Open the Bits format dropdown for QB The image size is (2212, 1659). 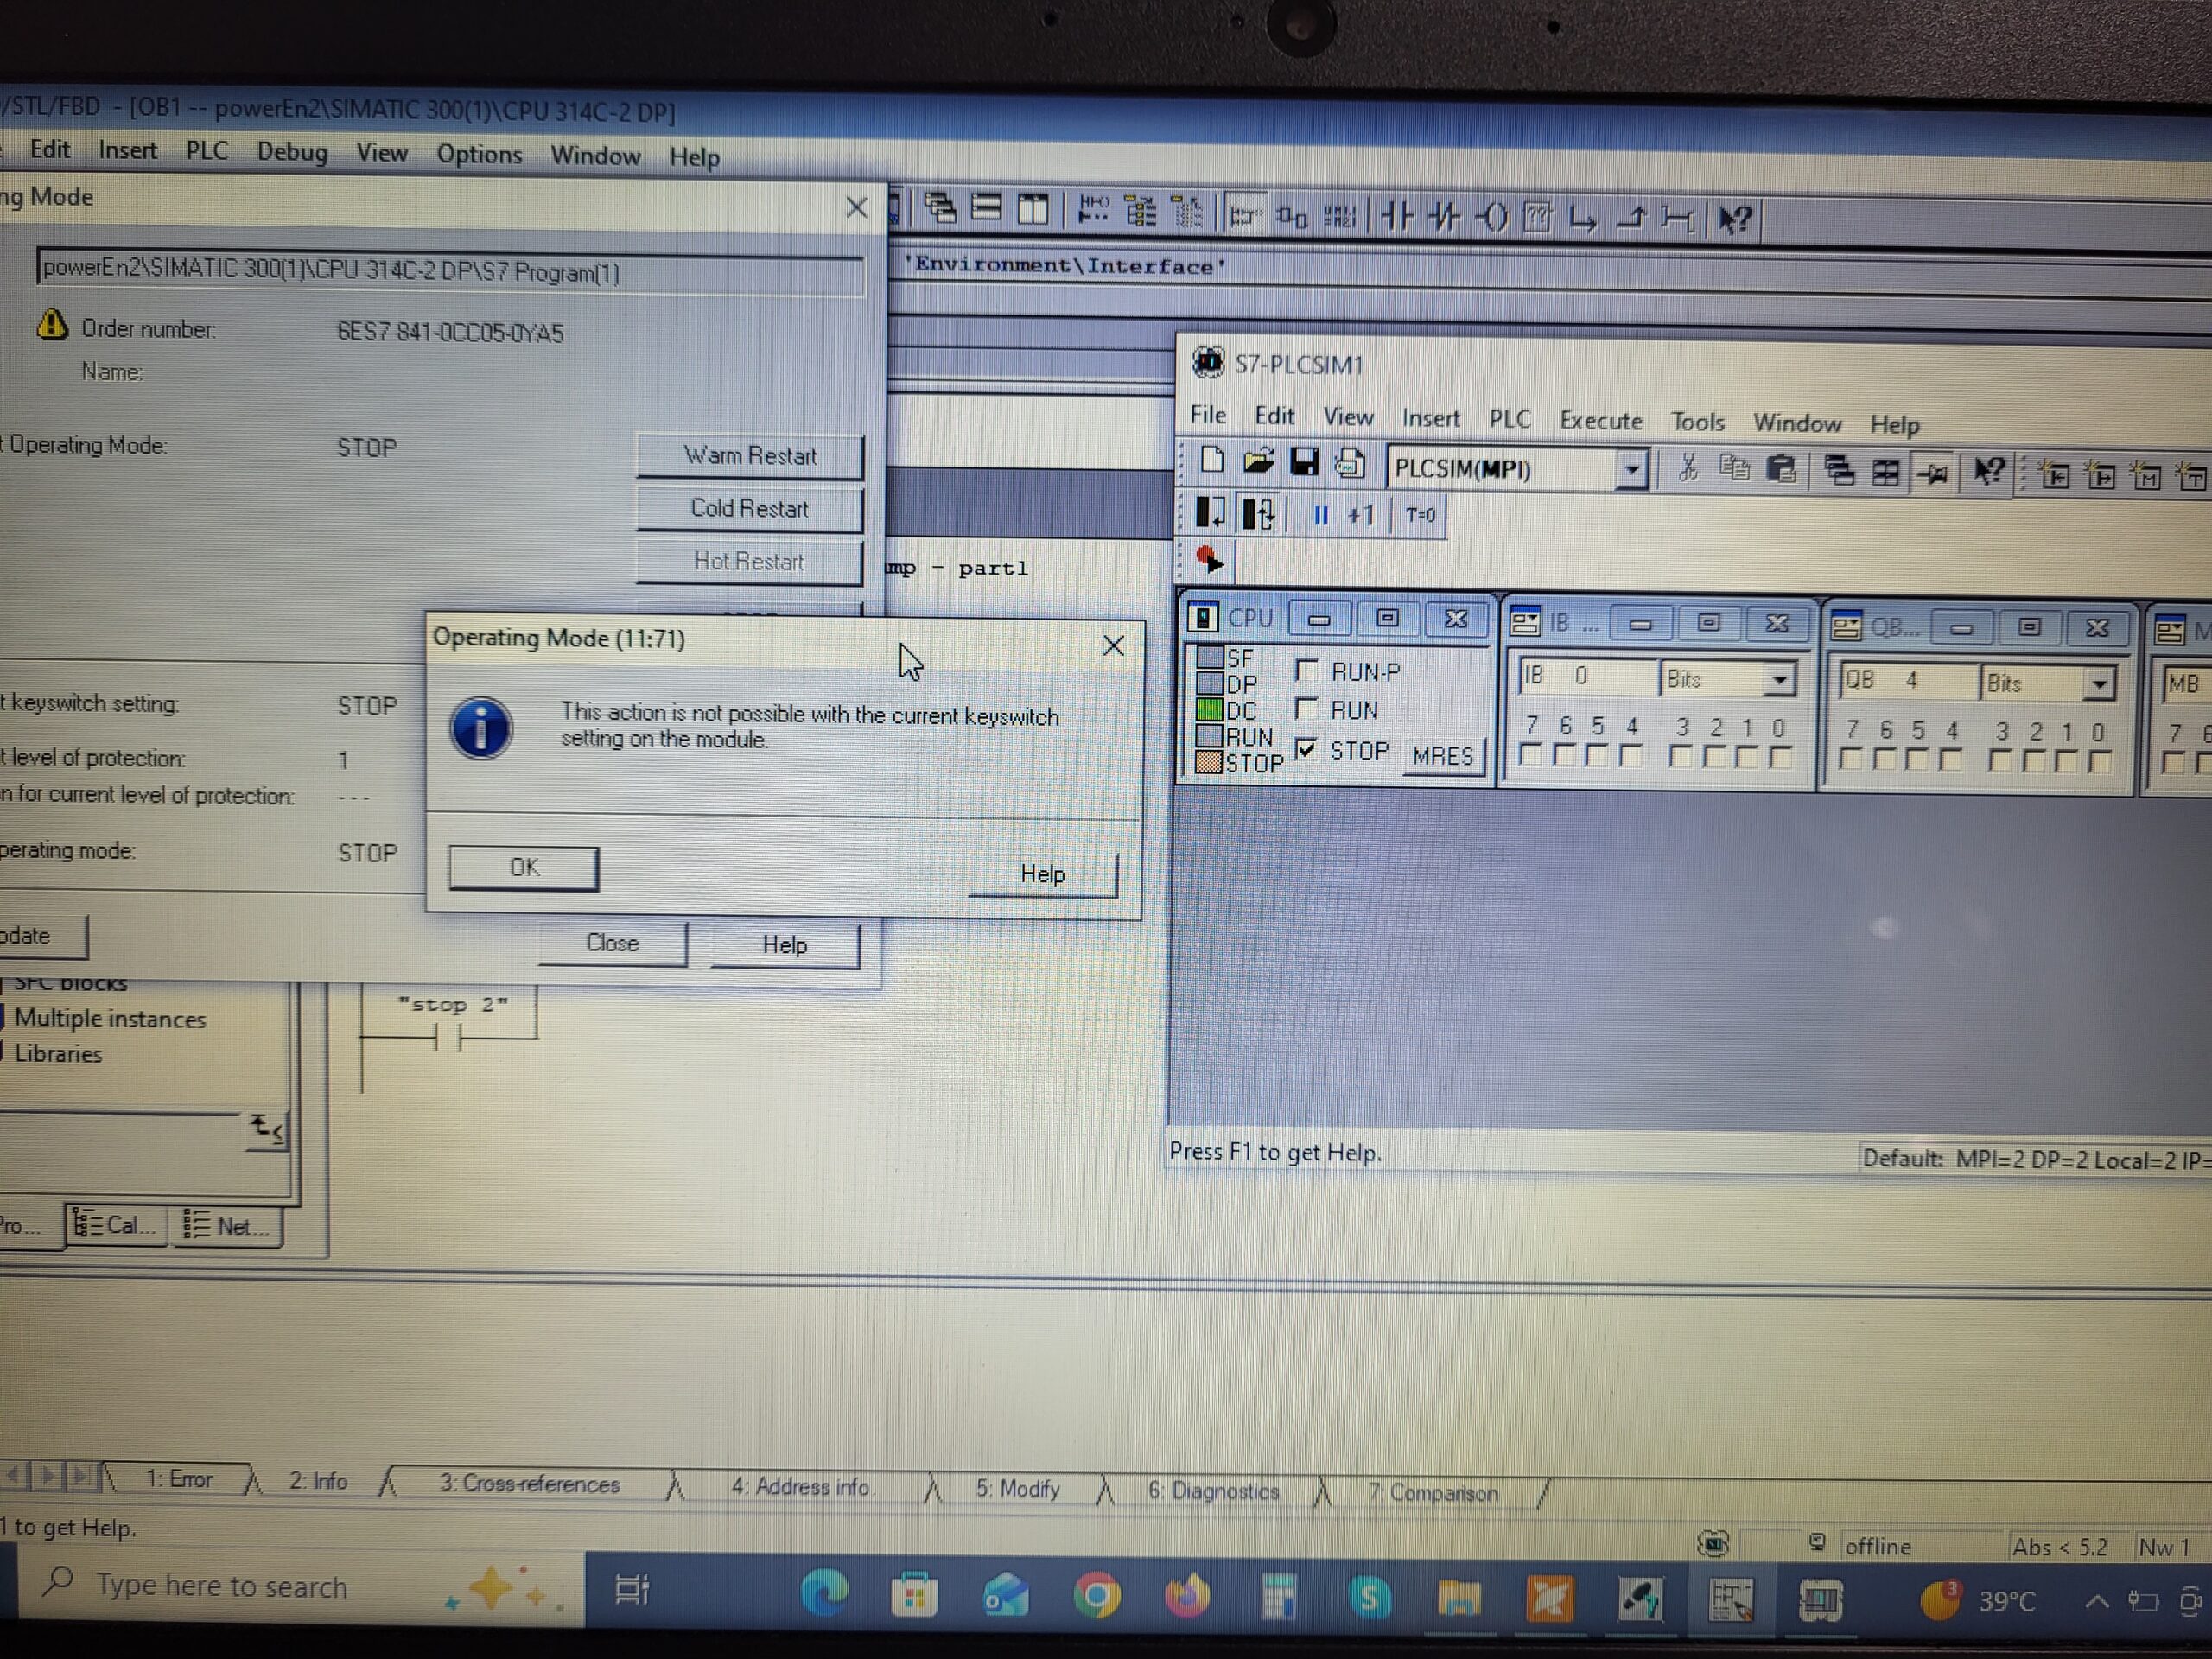point(2100,684)
